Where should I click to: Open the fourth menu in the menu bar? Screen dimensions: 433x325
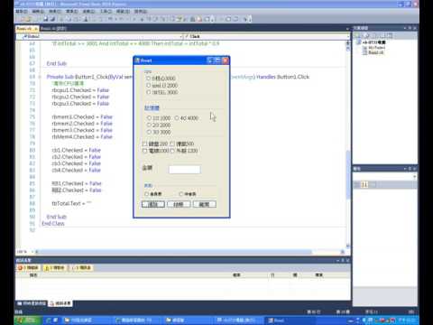tap(72, 11)
